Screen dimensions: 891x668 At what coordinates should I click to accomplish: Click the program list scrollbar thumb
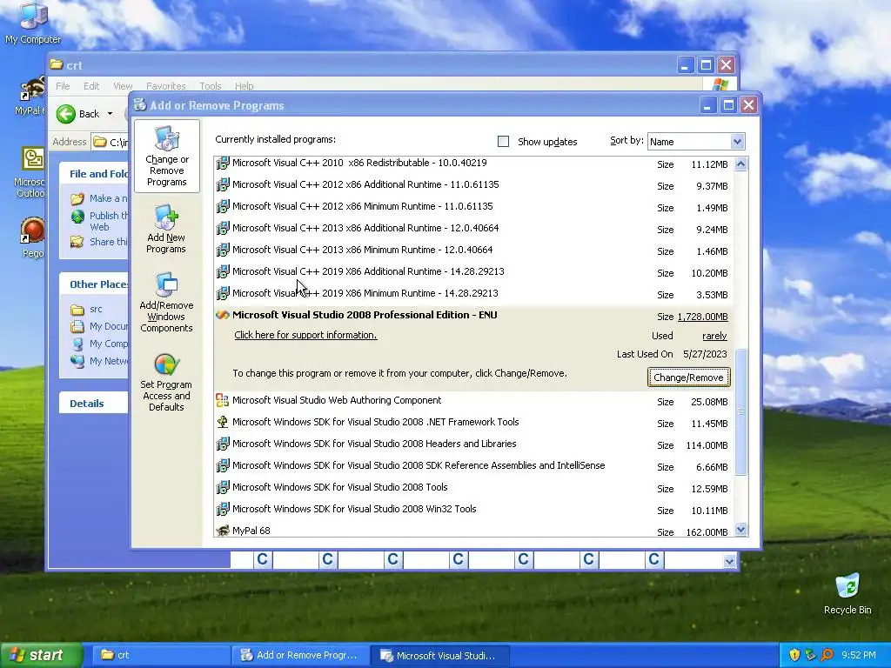741,411
